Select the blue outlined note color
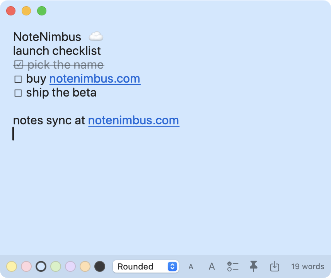This screenshot has width=331, height=278. tap(41, 266)
